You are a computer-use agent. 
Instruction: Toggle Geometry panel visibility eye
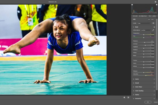click(x=154, y=99)
